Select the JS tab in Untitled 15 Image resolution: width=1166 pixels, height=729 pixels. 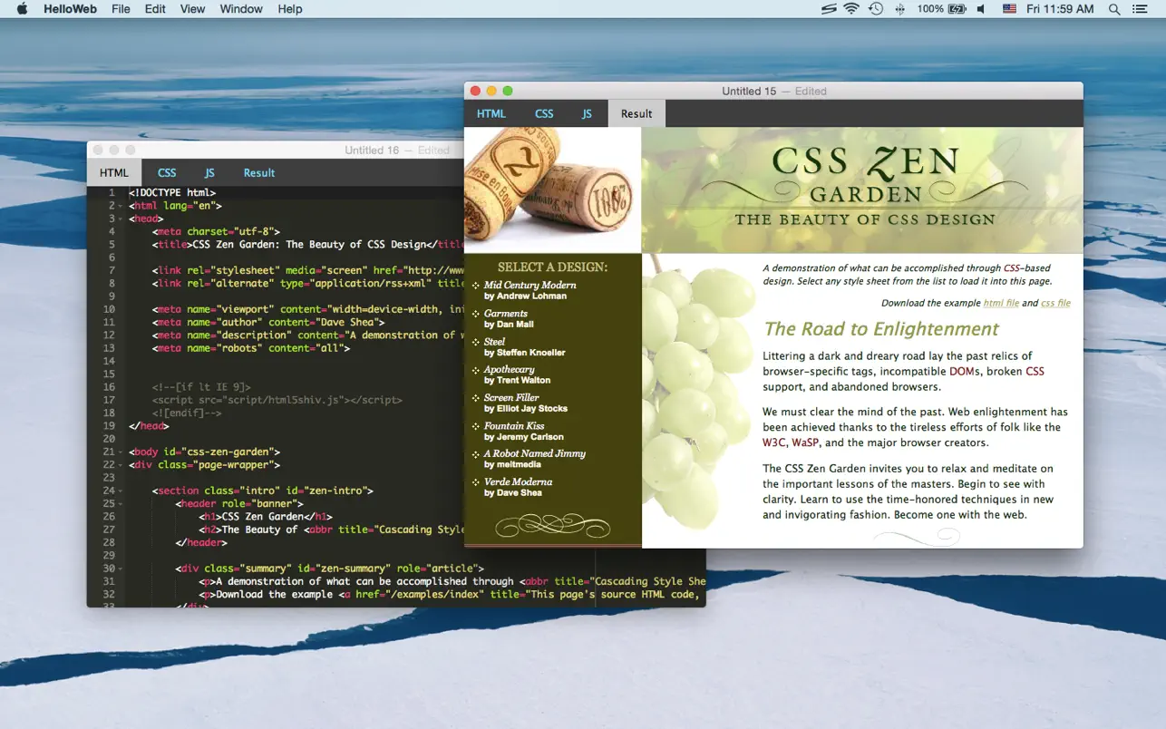[x=586, y=113]
